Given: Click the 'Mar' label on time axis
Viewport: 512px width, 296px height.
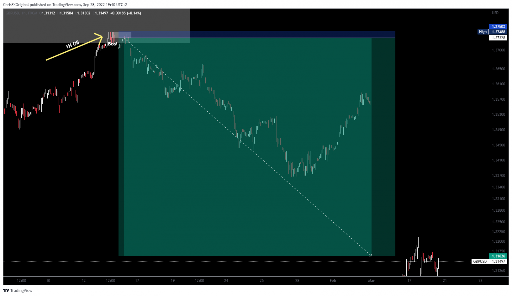Looking at the screenshot, I should [x=371, y=281].
